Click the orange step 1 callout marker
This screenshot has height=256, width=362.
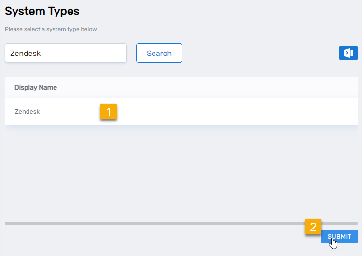coord(109,112)
